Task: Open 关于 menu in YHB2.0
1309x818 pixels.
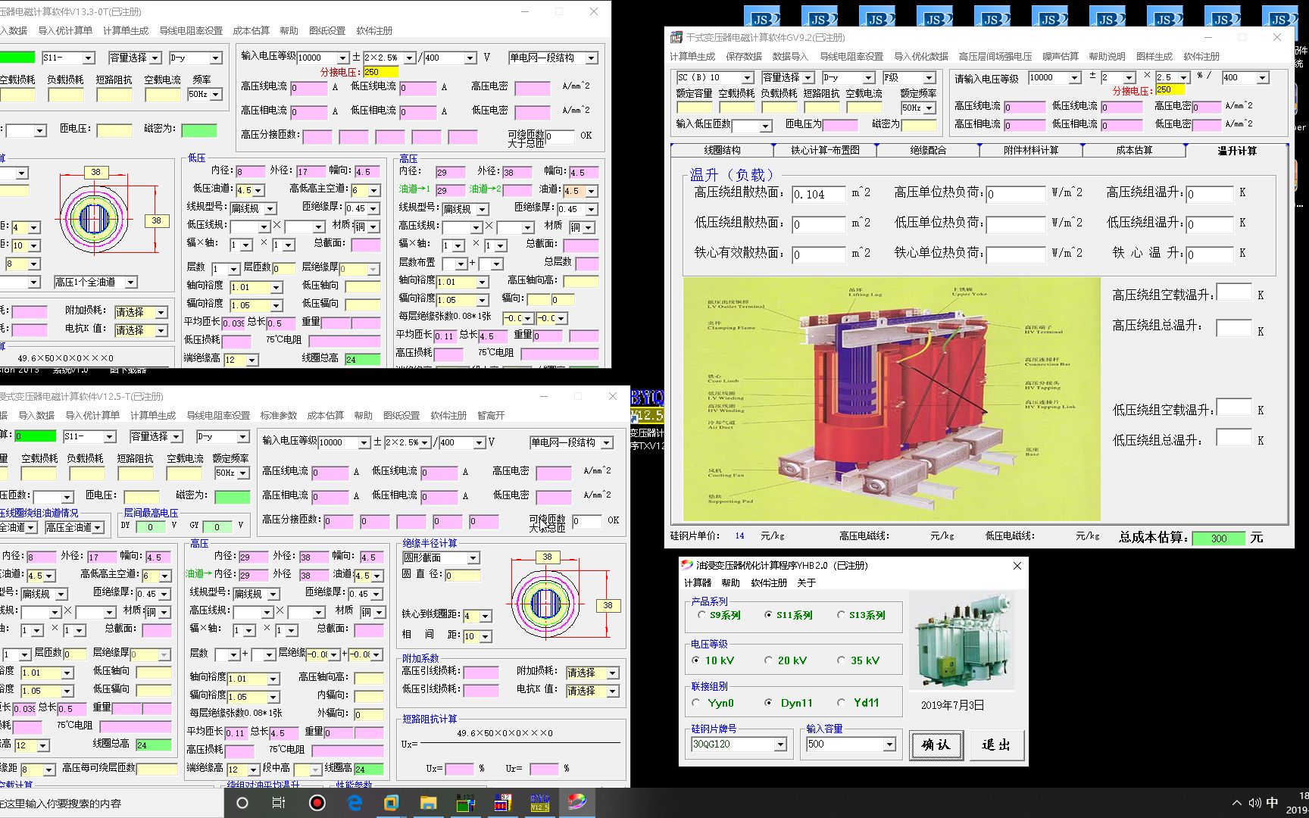Action: pyautogui.click(x=807, y=582)
